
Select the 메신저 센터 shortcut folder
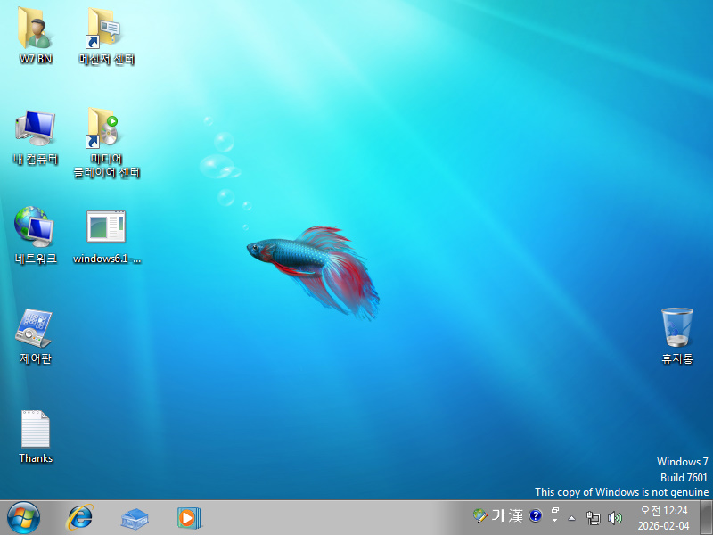pos(106,36)
